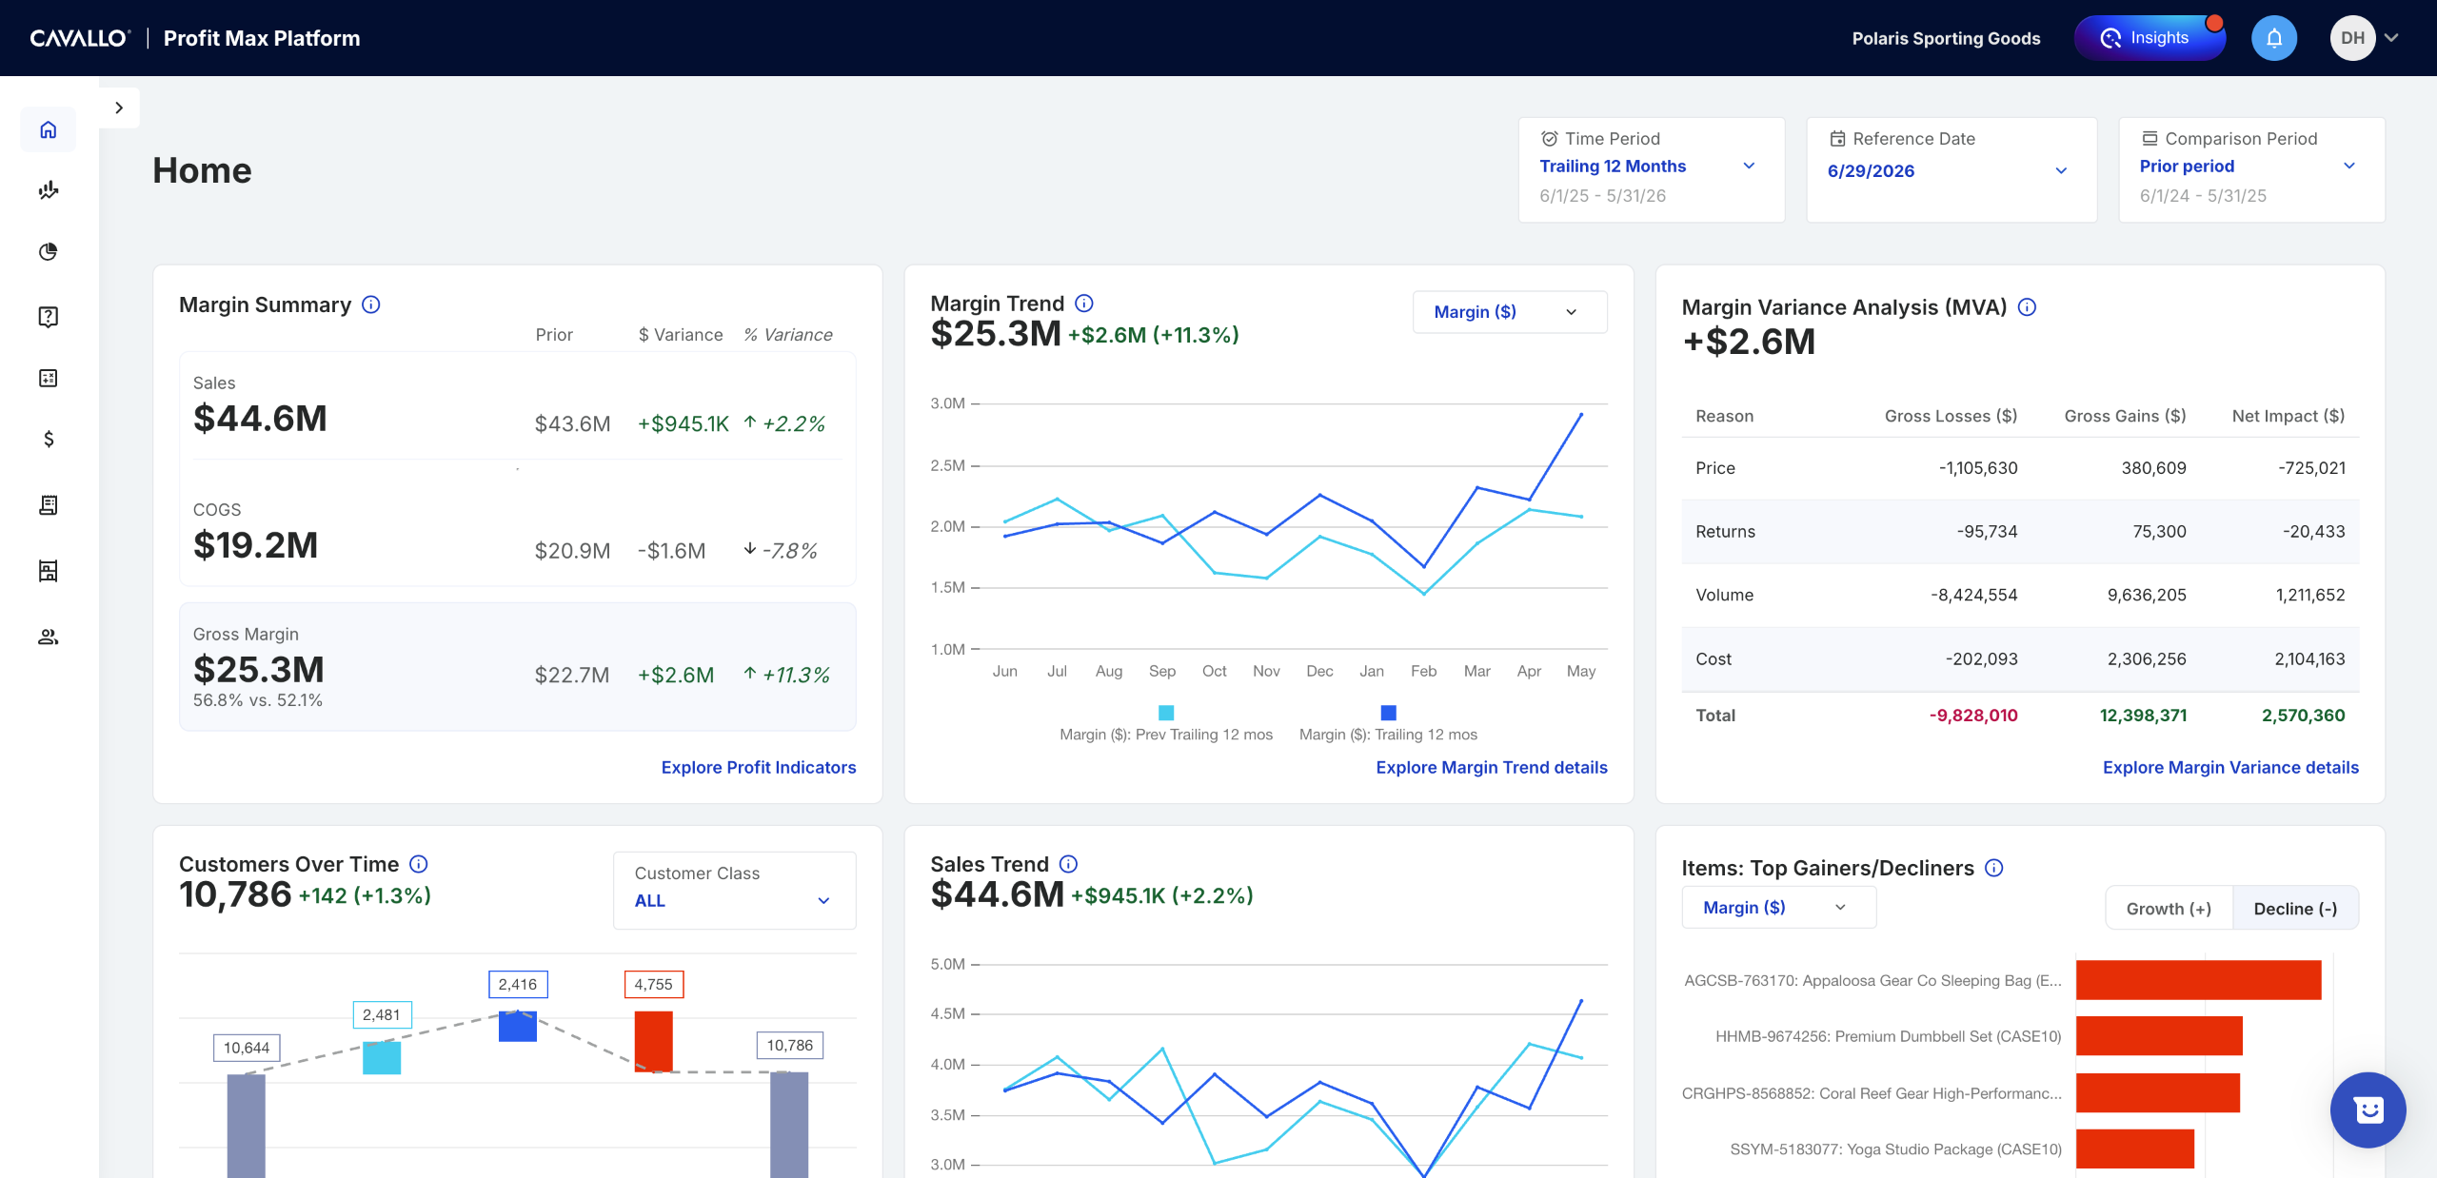Viewport: 2437px width, 1178px height.
Task: Open the customers people sidebar icon
Action: click(x=49, y=637)
